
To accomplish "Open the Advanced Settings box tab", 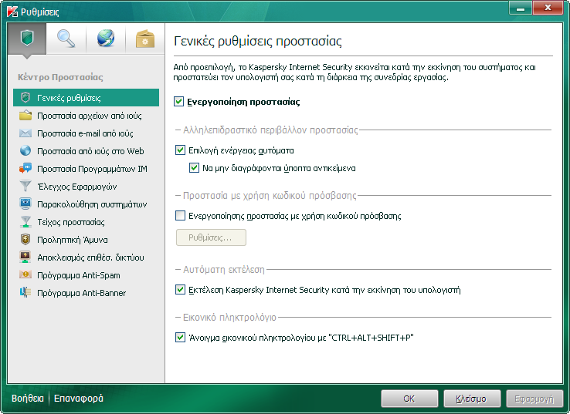I will coord(145,39).
